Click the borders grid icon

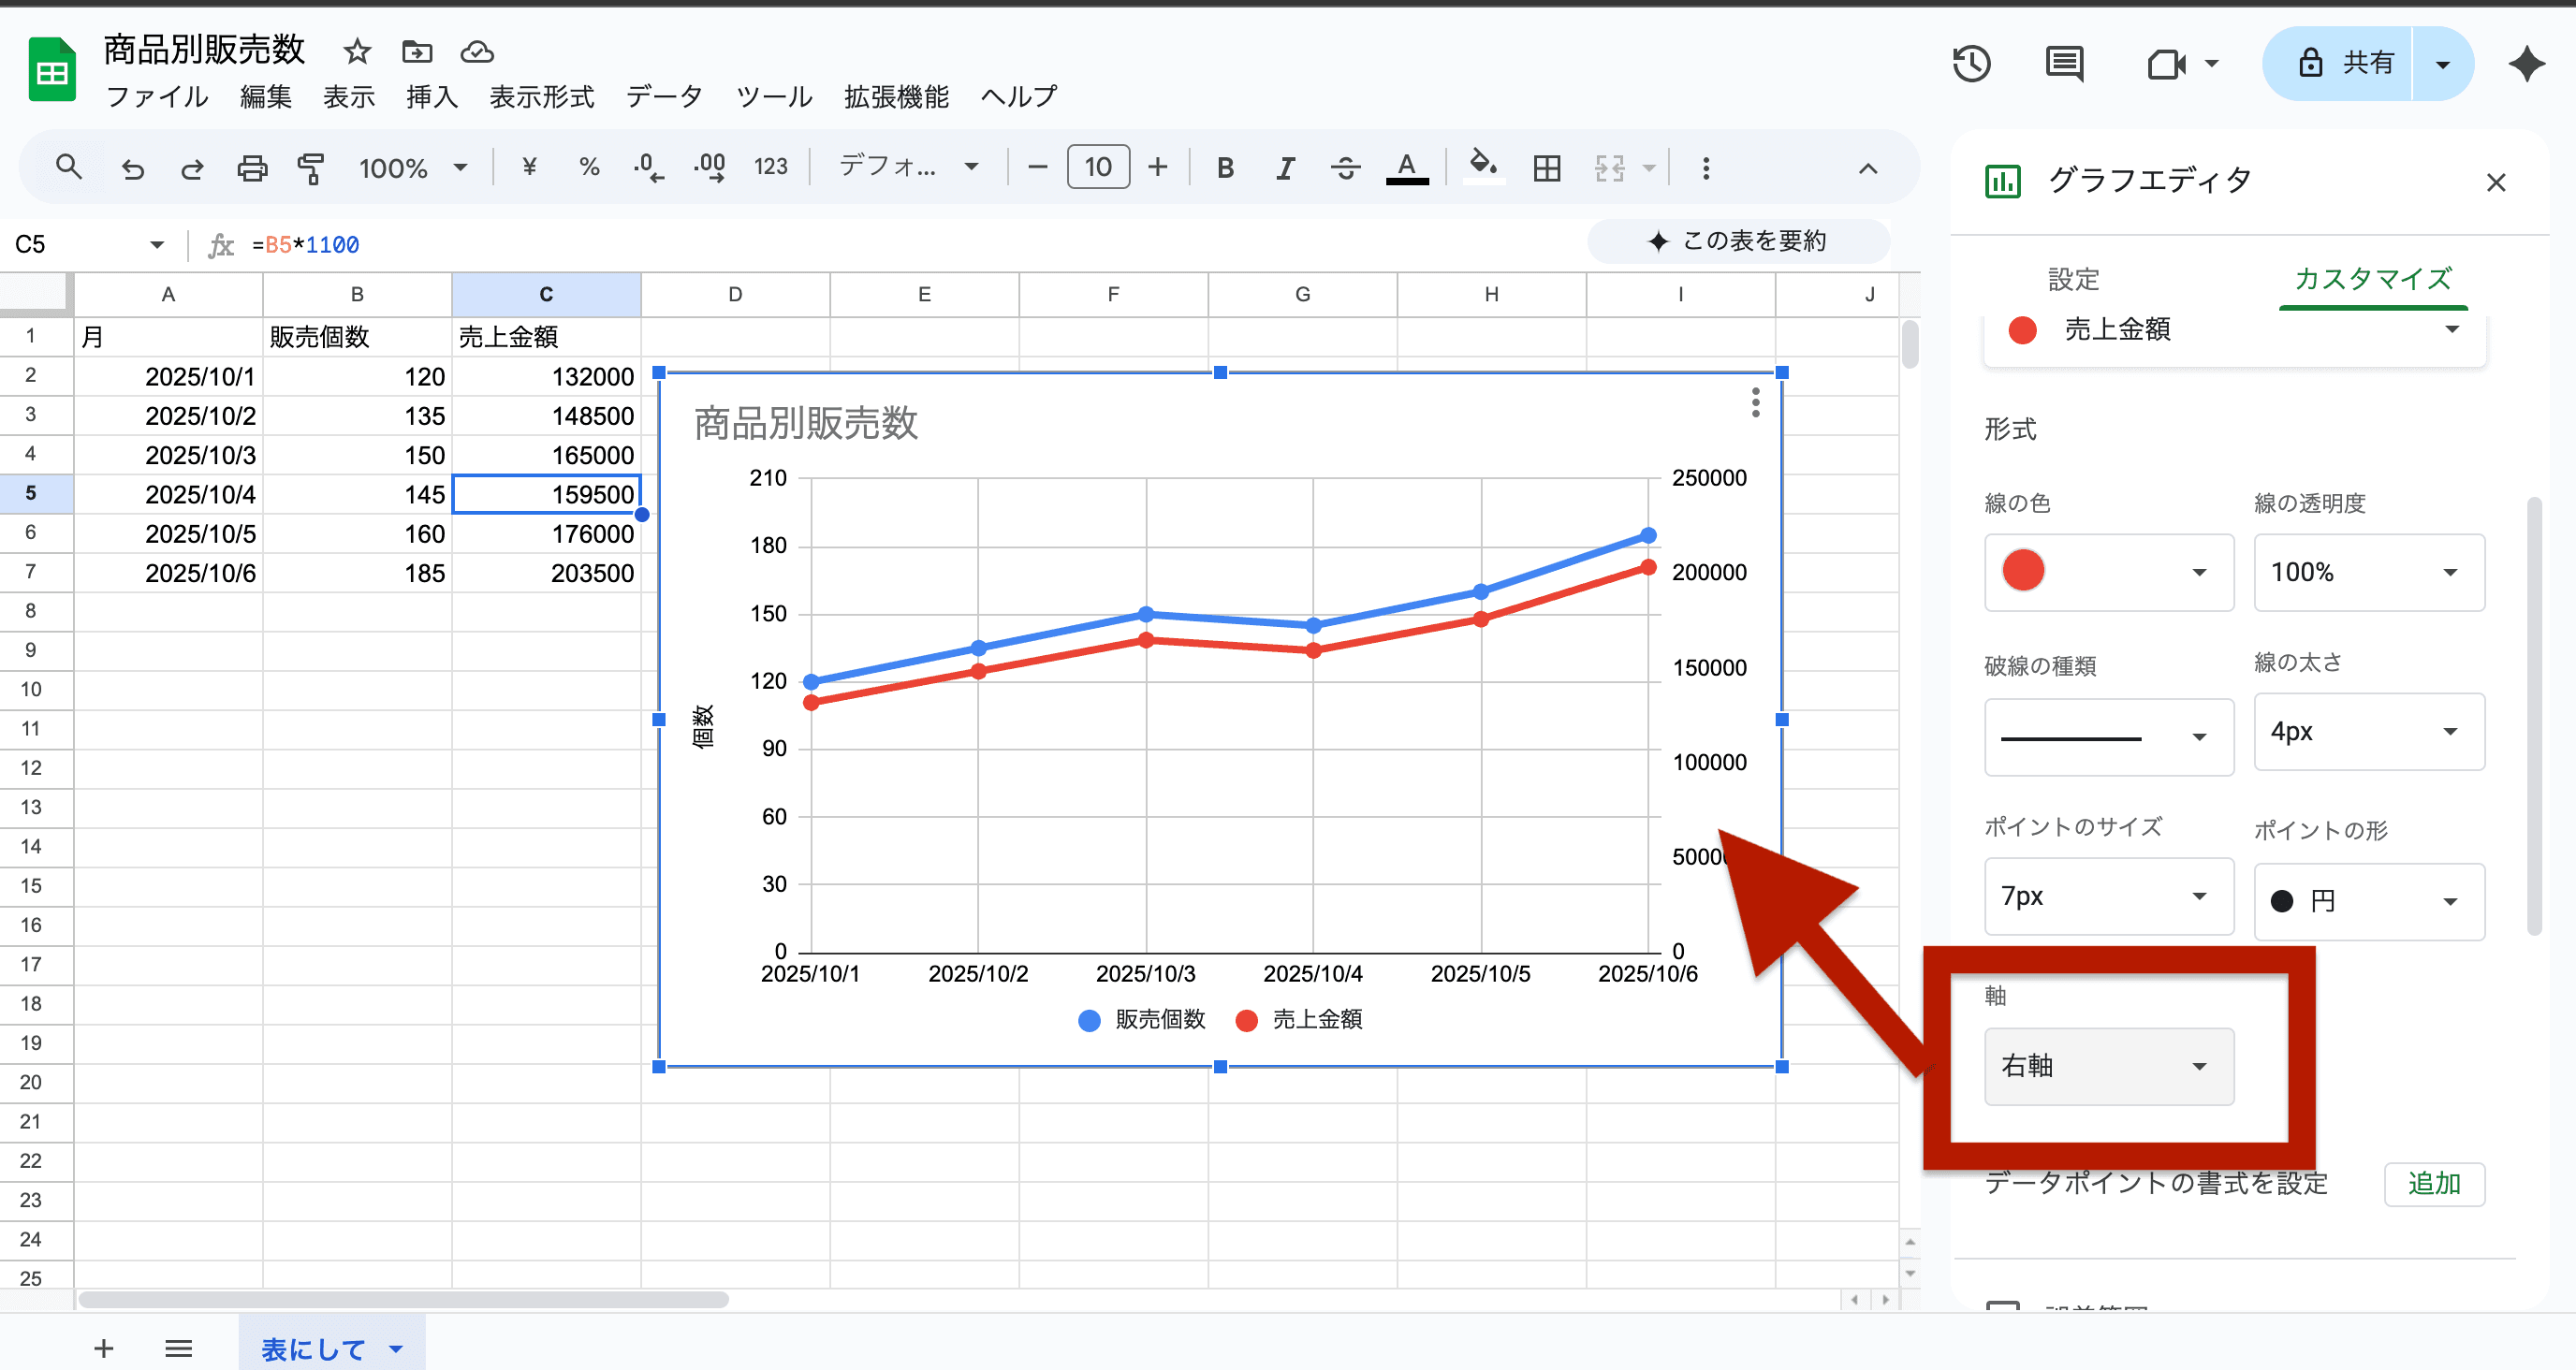(1546, 167)
